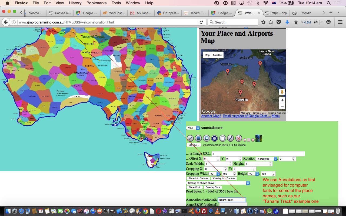The width and height of the screenshot is (346, 216).
Task: Switch Google map to Satellite view
Action: click(x=217, y=55)
